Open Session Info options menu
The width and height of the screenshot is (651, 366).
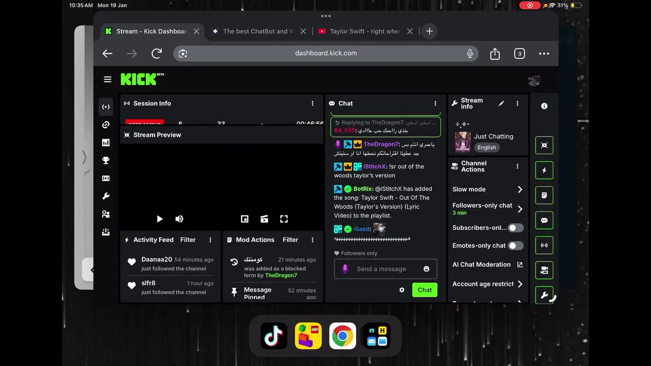[312, 103]
